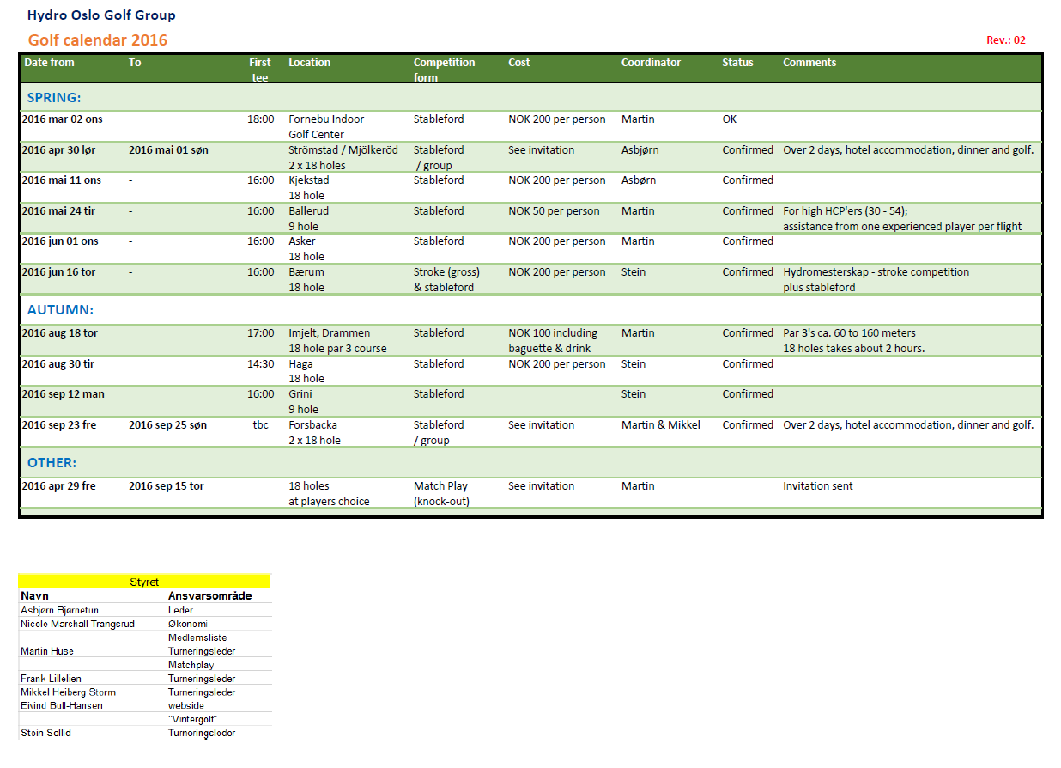This screenshot has width=1061, height=768.
Task: Select the 'Fornebu Indoor Golf Center' location cell
Action: pos(326,127)
